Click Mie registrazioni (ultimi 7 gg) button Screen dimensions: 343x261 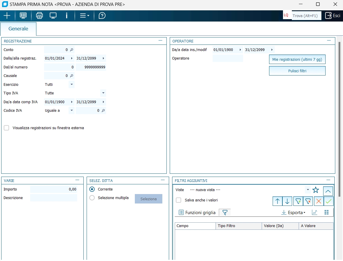(297, 59)
